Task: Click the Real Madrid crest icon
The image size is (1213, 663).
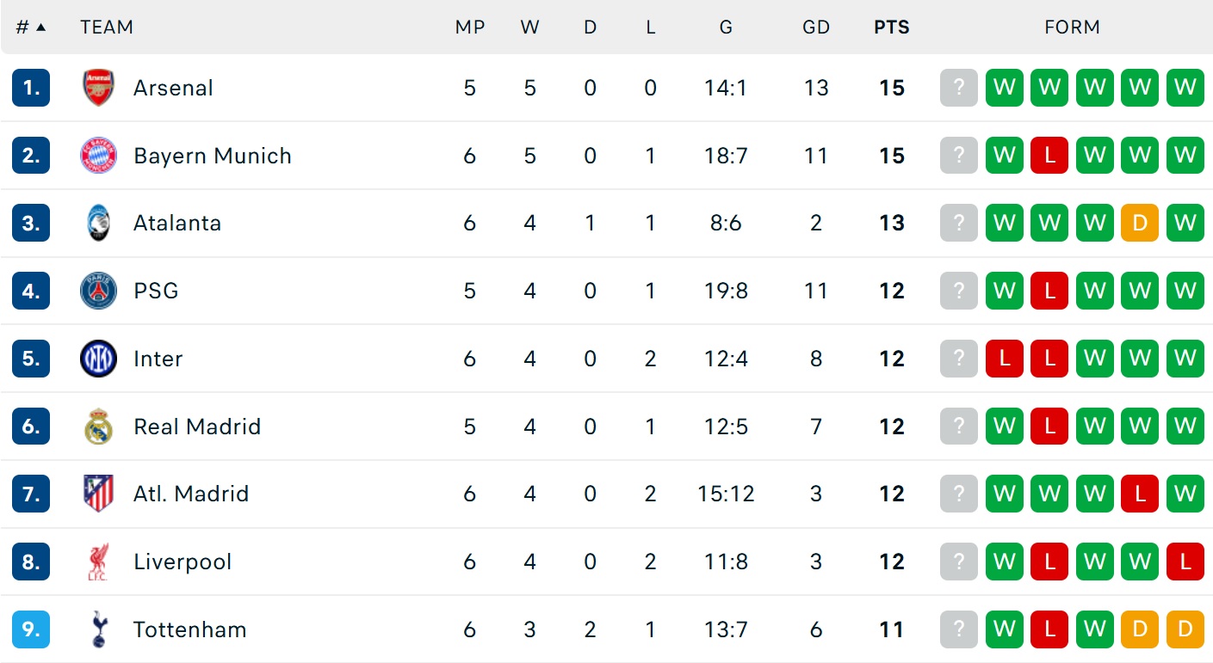Action: [x=98, y=427]
